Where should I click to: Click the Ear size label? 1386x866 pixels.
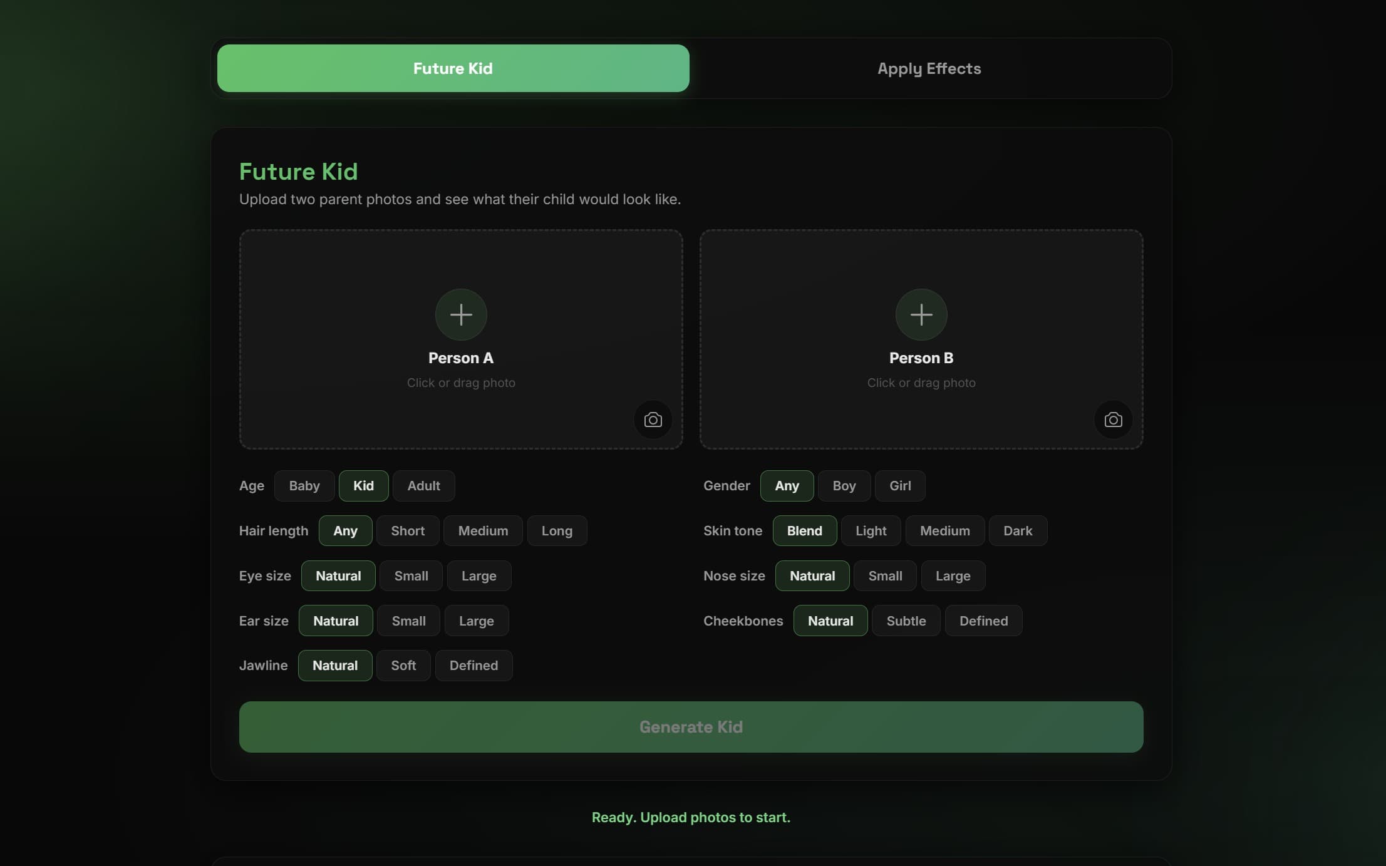264,621
